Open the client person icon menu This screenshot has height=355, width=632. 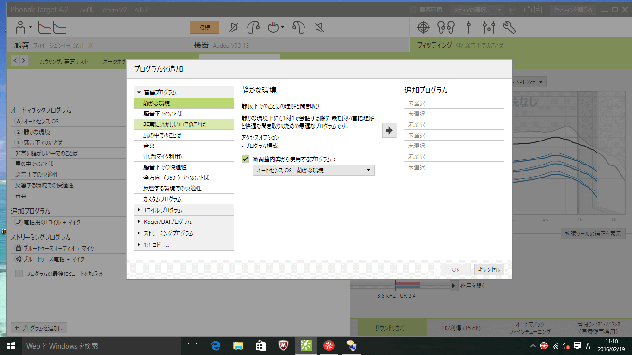[23, 27]
